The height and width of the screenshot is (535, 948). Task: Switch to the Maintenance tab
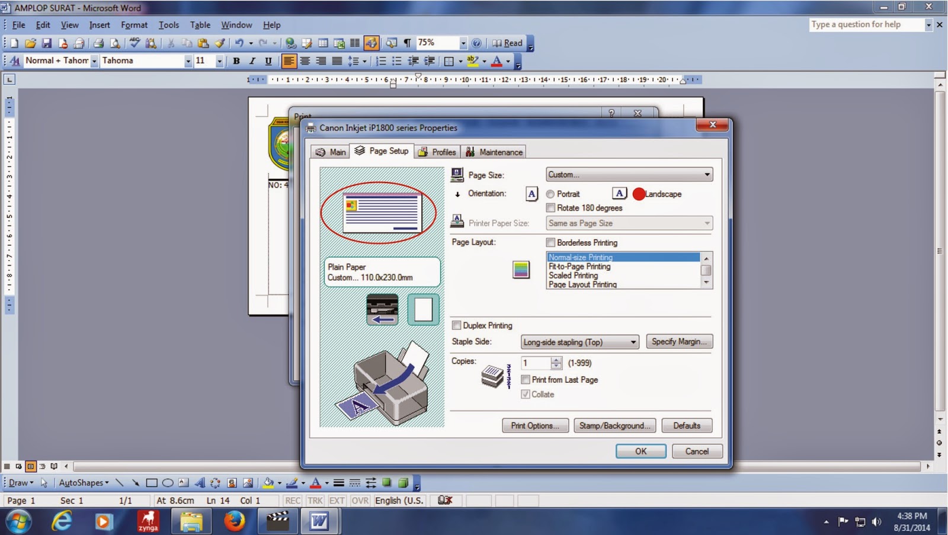(x=494, y=152)
